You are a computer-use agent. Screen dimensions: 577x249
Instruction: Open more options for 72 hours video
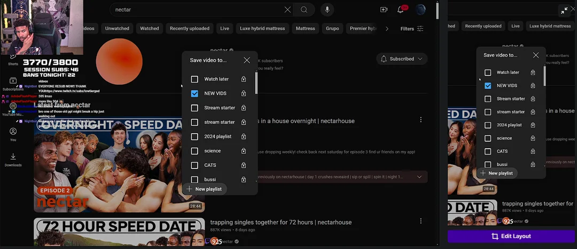[x=420, y=221]
